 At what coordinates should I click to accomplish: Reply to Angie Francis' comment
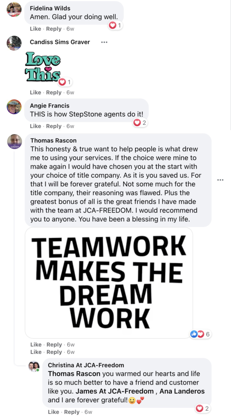(54, 126)
